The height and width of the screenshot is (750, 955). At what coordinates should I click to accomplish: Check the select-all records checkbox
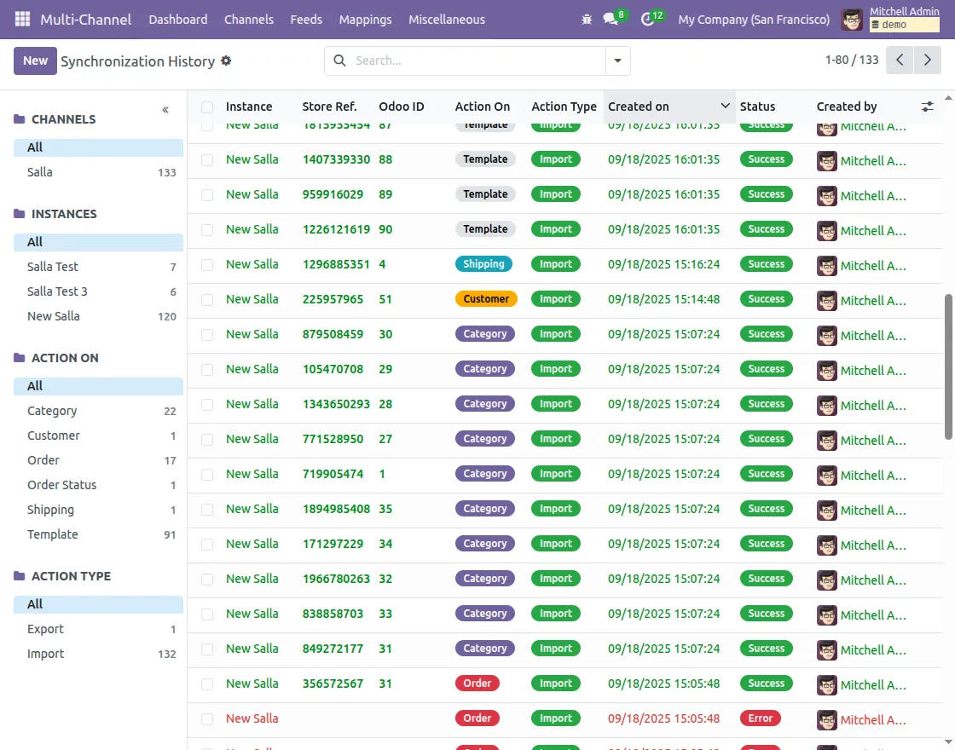[x=206, y=107]
